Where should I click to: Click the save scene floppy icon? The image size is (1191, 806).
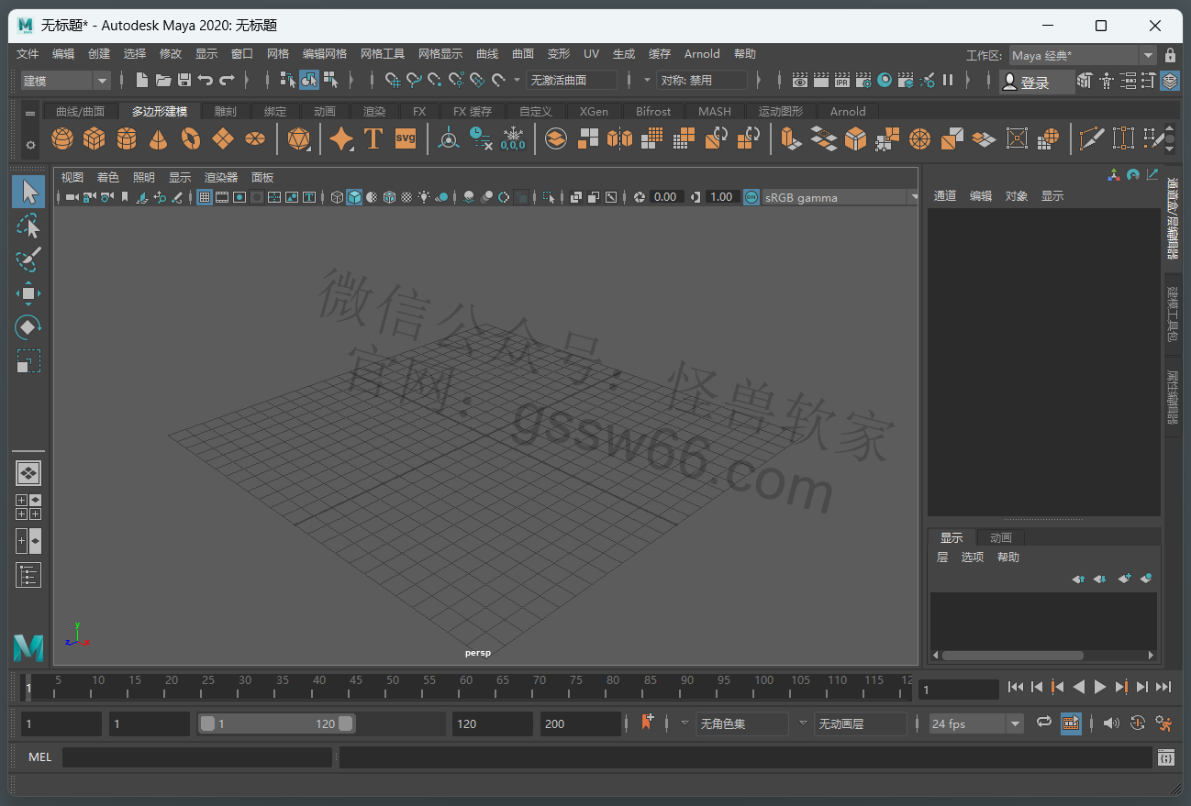[184, 81]
